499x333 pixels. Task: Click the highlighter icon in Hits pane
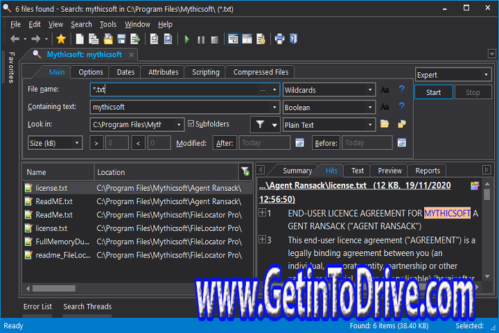475,185
